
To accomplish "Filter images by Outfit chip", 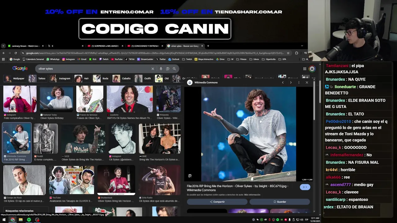I will [143, 78].
